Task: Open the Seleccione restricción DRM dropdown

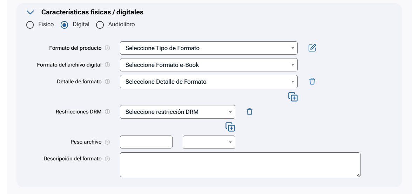Action: point(177,112)
